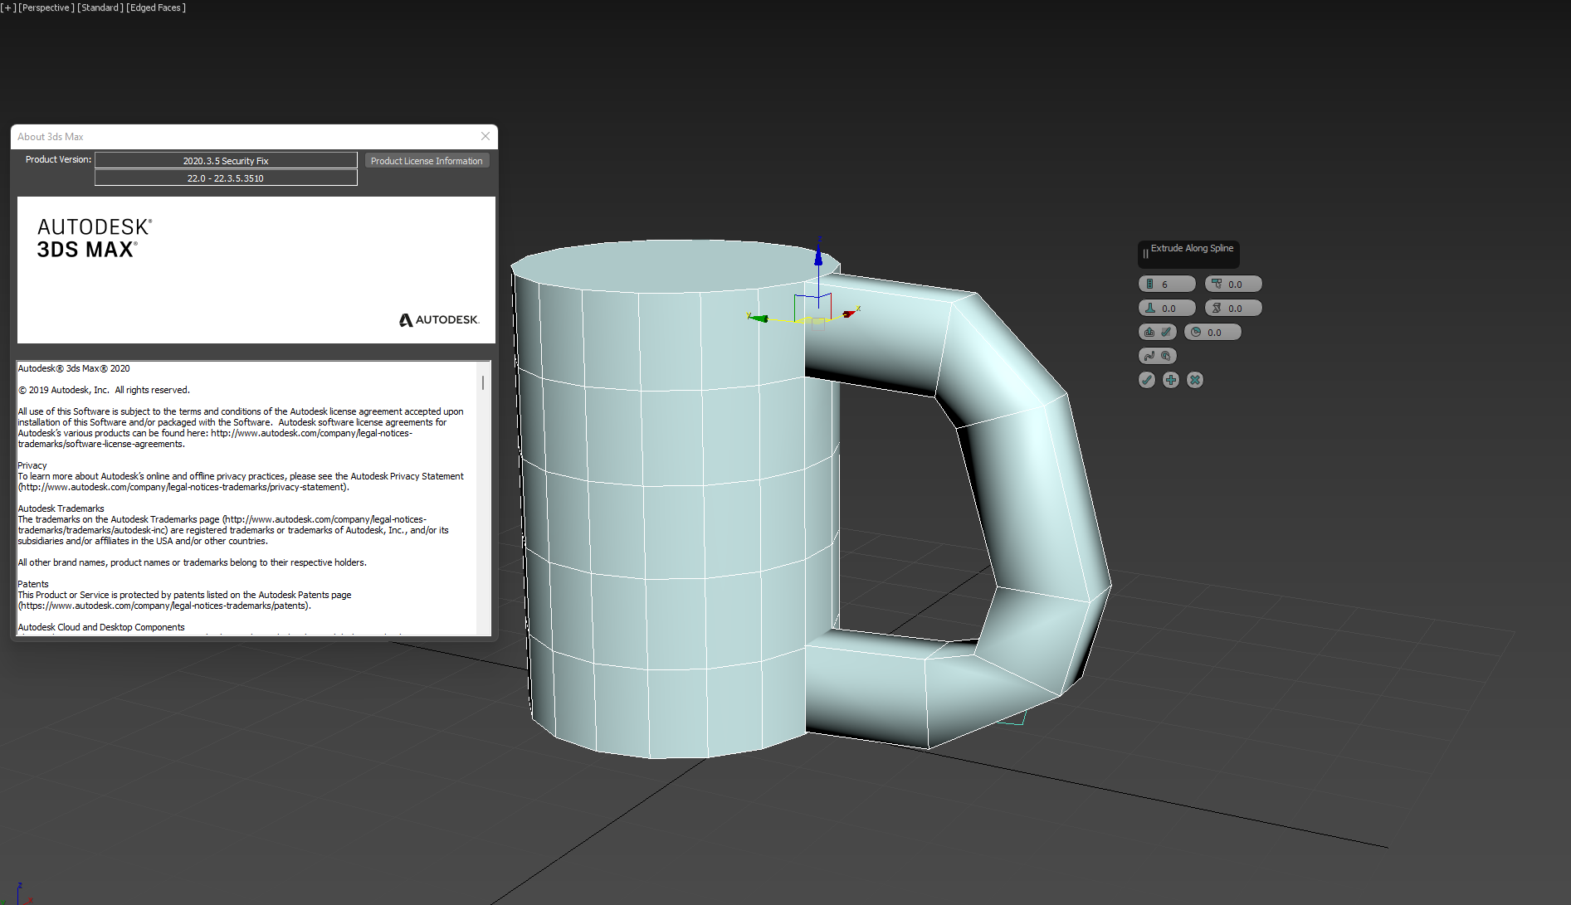
Task: Open the [Perspective] point-of-view menu
Action: pyautogui.click(x=46, y=7)
